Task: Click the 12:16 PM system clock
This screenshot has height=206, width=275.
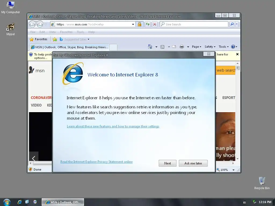Action: [x=265, y=202]
